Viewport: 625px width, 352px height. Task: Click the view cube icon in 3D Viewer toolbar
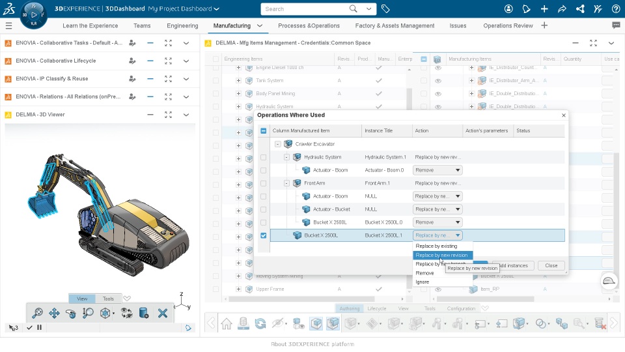tap(105, 314)
